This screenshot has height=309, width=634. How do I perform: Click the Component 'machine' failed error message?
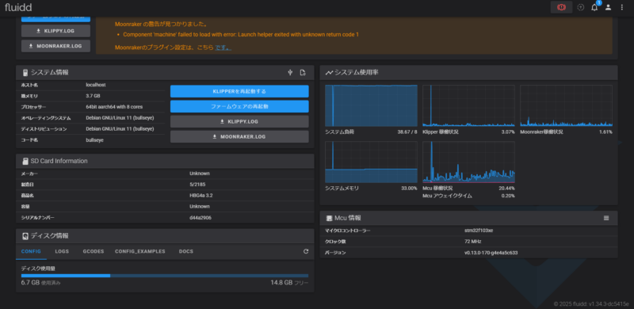click(241, 34)
